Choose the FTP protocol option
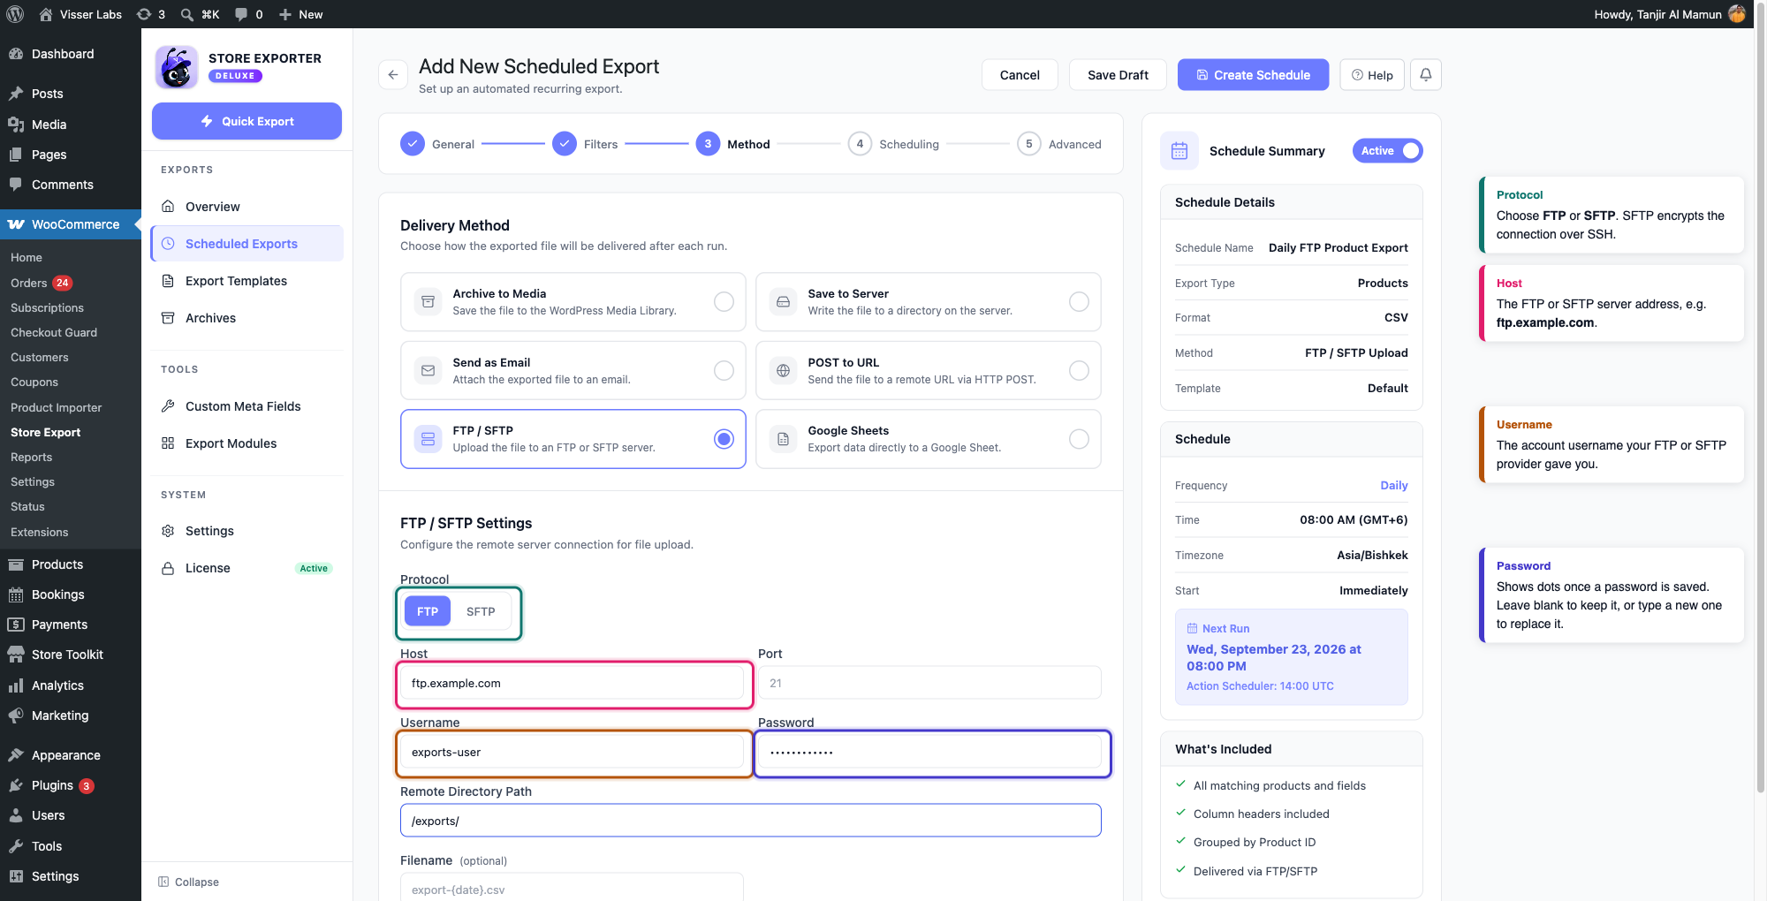The height and width of the screenshot is (901, 1767). click(428, 611)
